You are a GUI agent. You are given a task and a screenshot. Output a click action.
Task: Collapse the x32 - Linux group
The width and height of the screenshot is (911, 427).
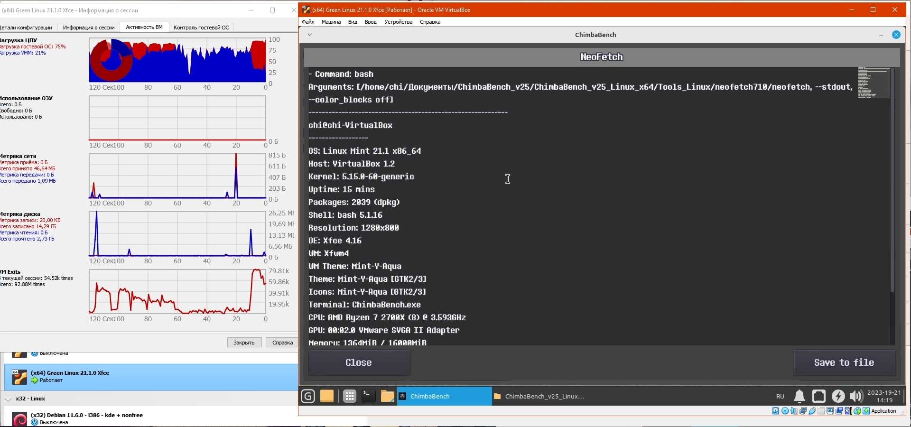pyautogui.click(x=8, y=399)
